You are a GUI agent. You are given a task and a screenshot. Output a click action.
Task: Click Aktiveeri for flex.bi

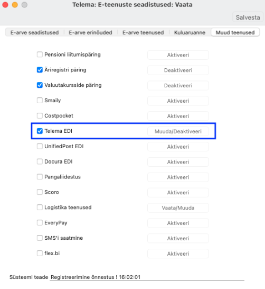(178, 254)
